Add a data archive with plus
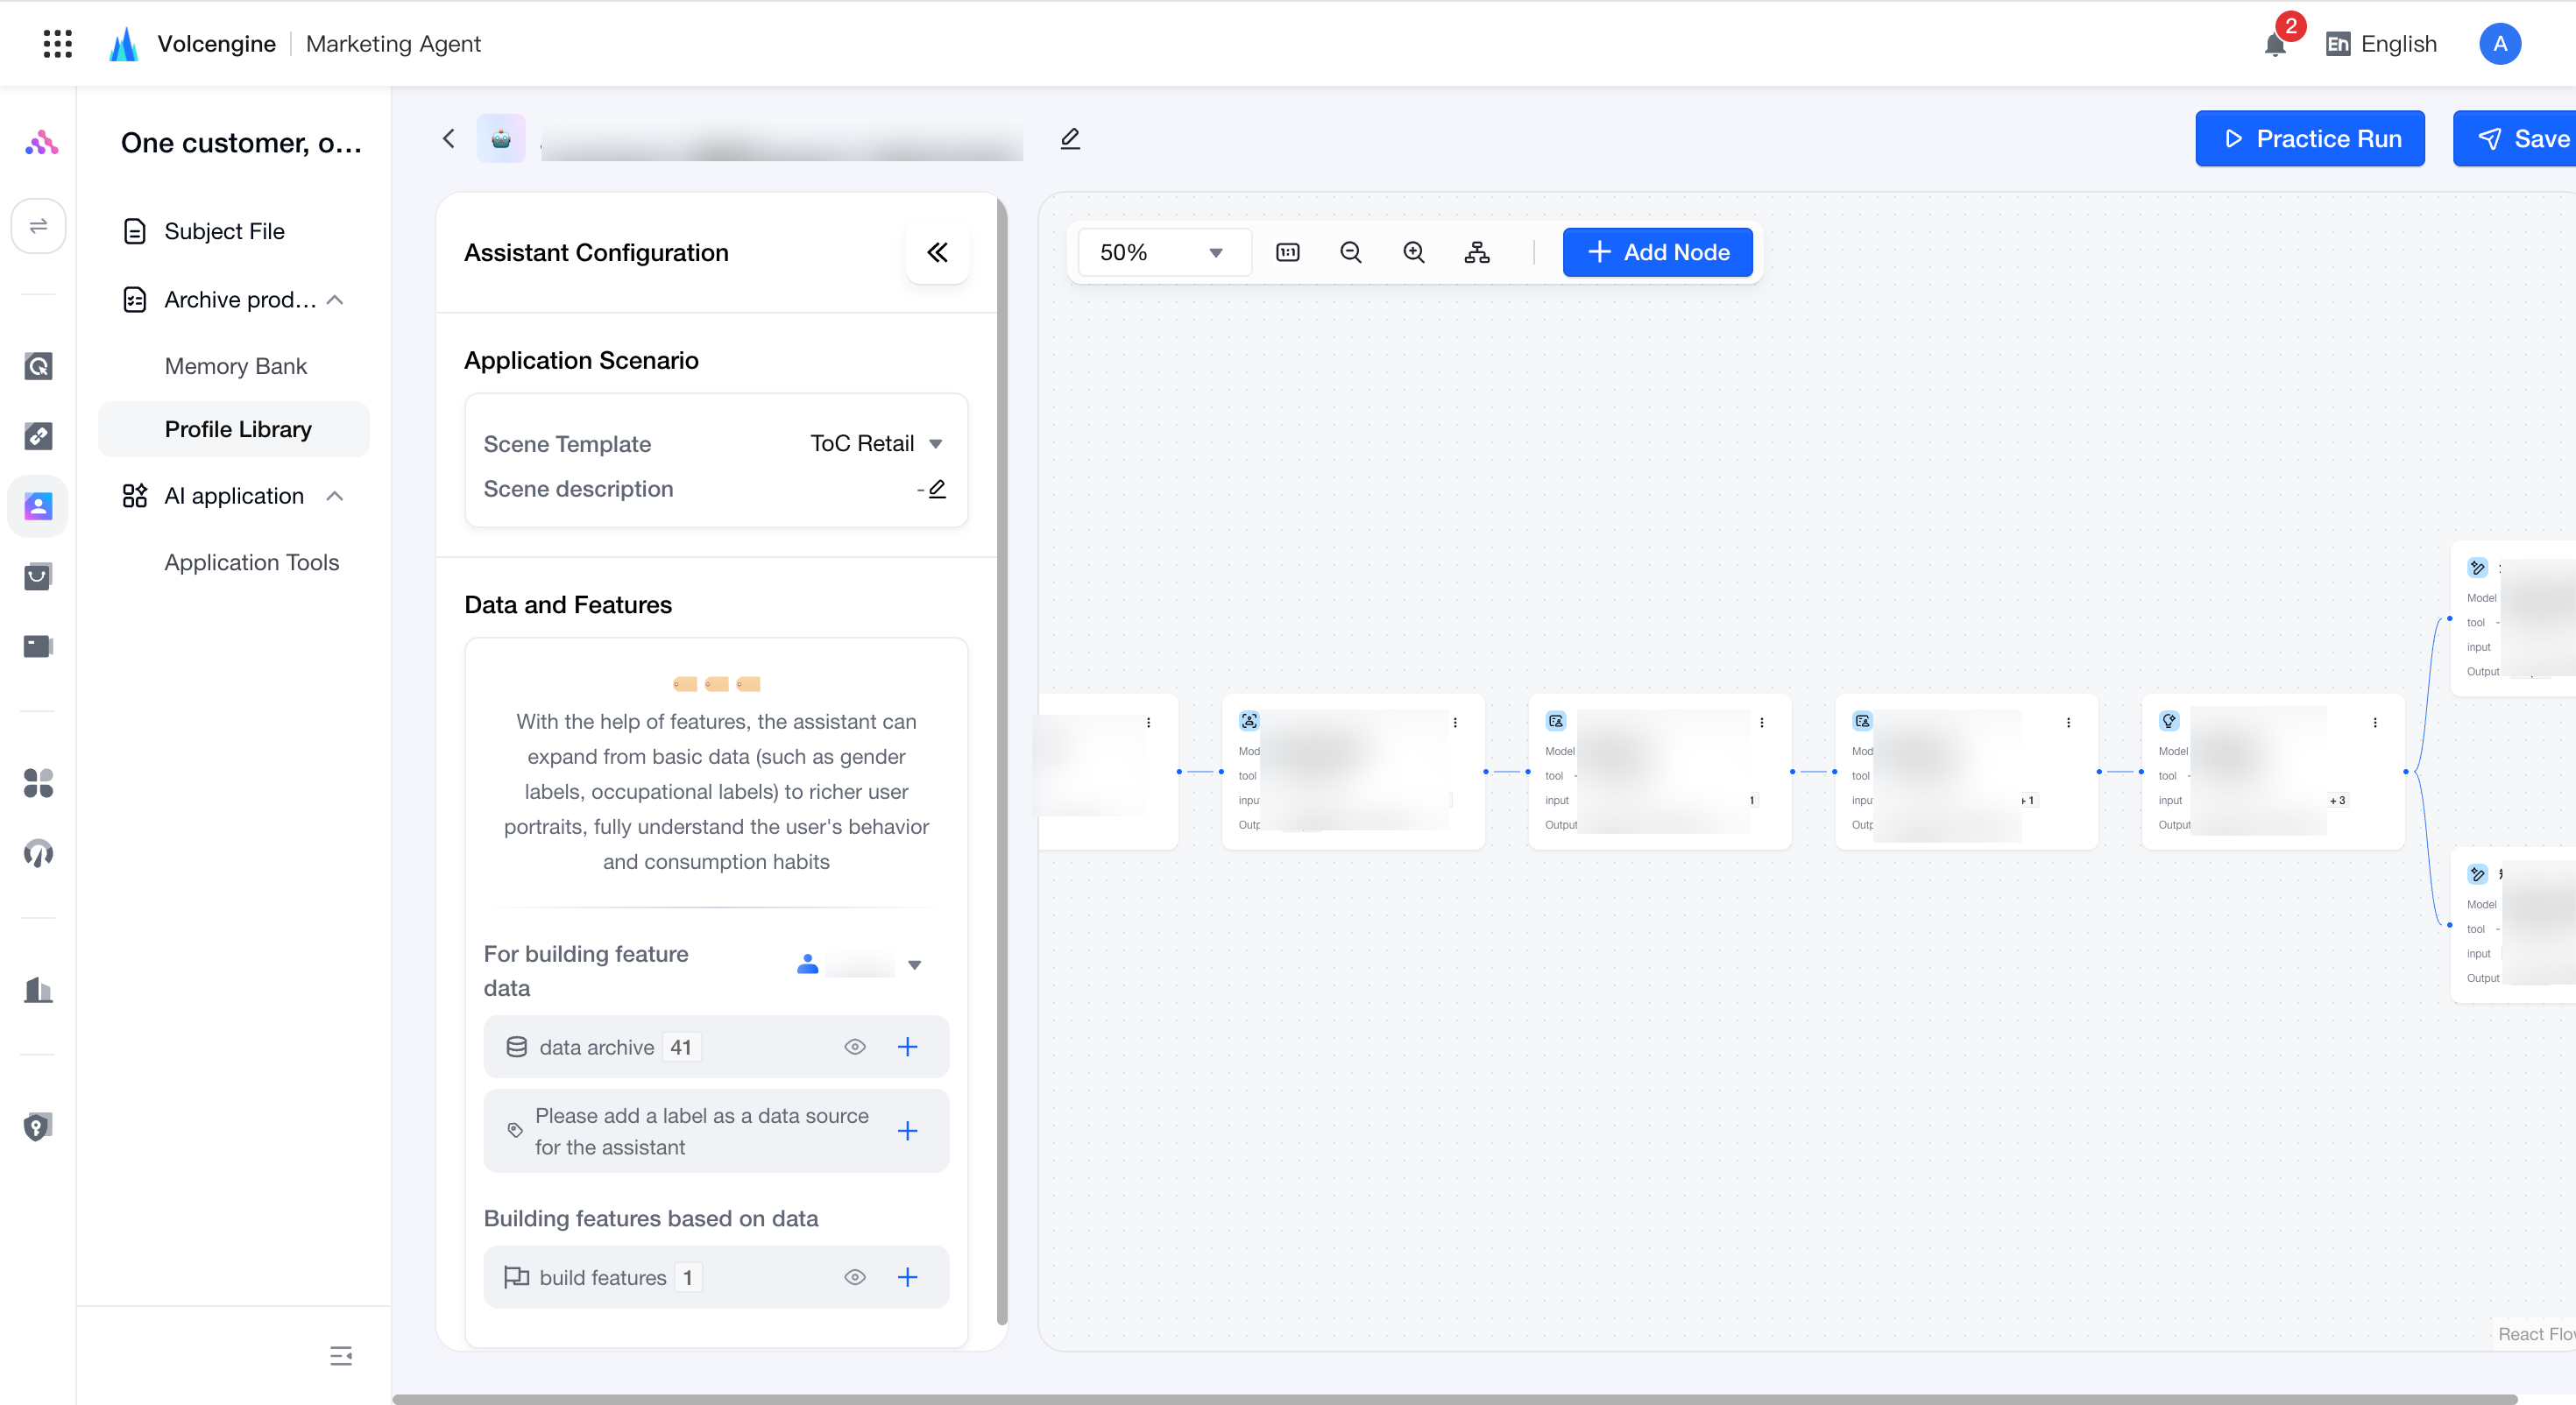 tap(907, 1047)
